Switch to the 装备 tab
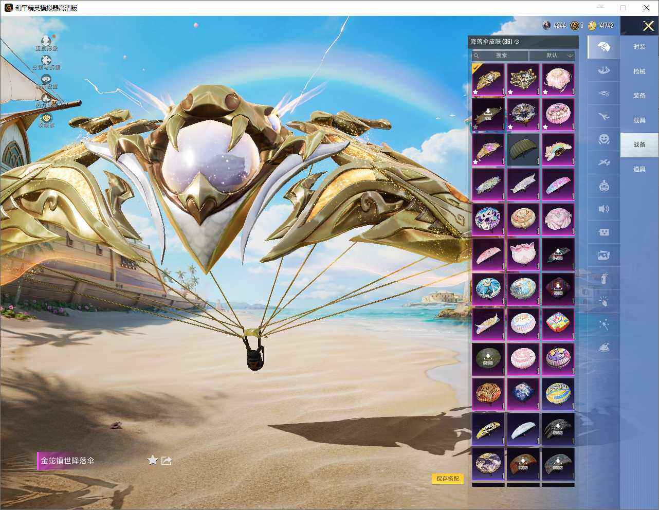The width and height of the screenshot is (659, 510). coord(639,96)
